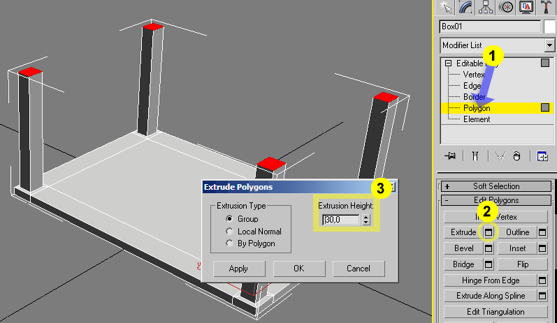Click the object color swatch

click(550, 27)
